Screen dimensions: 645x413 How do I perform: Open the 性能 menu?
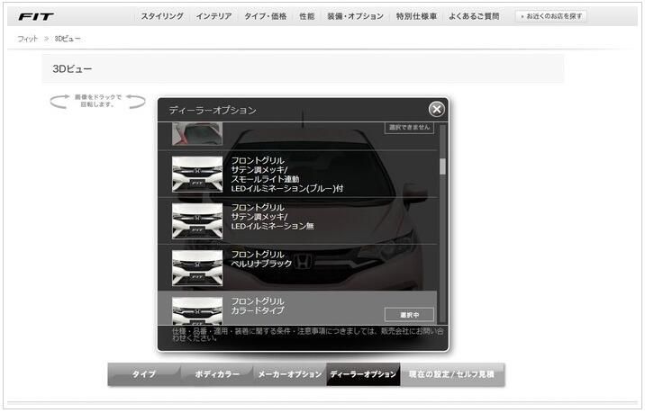[x=307, y=16]
